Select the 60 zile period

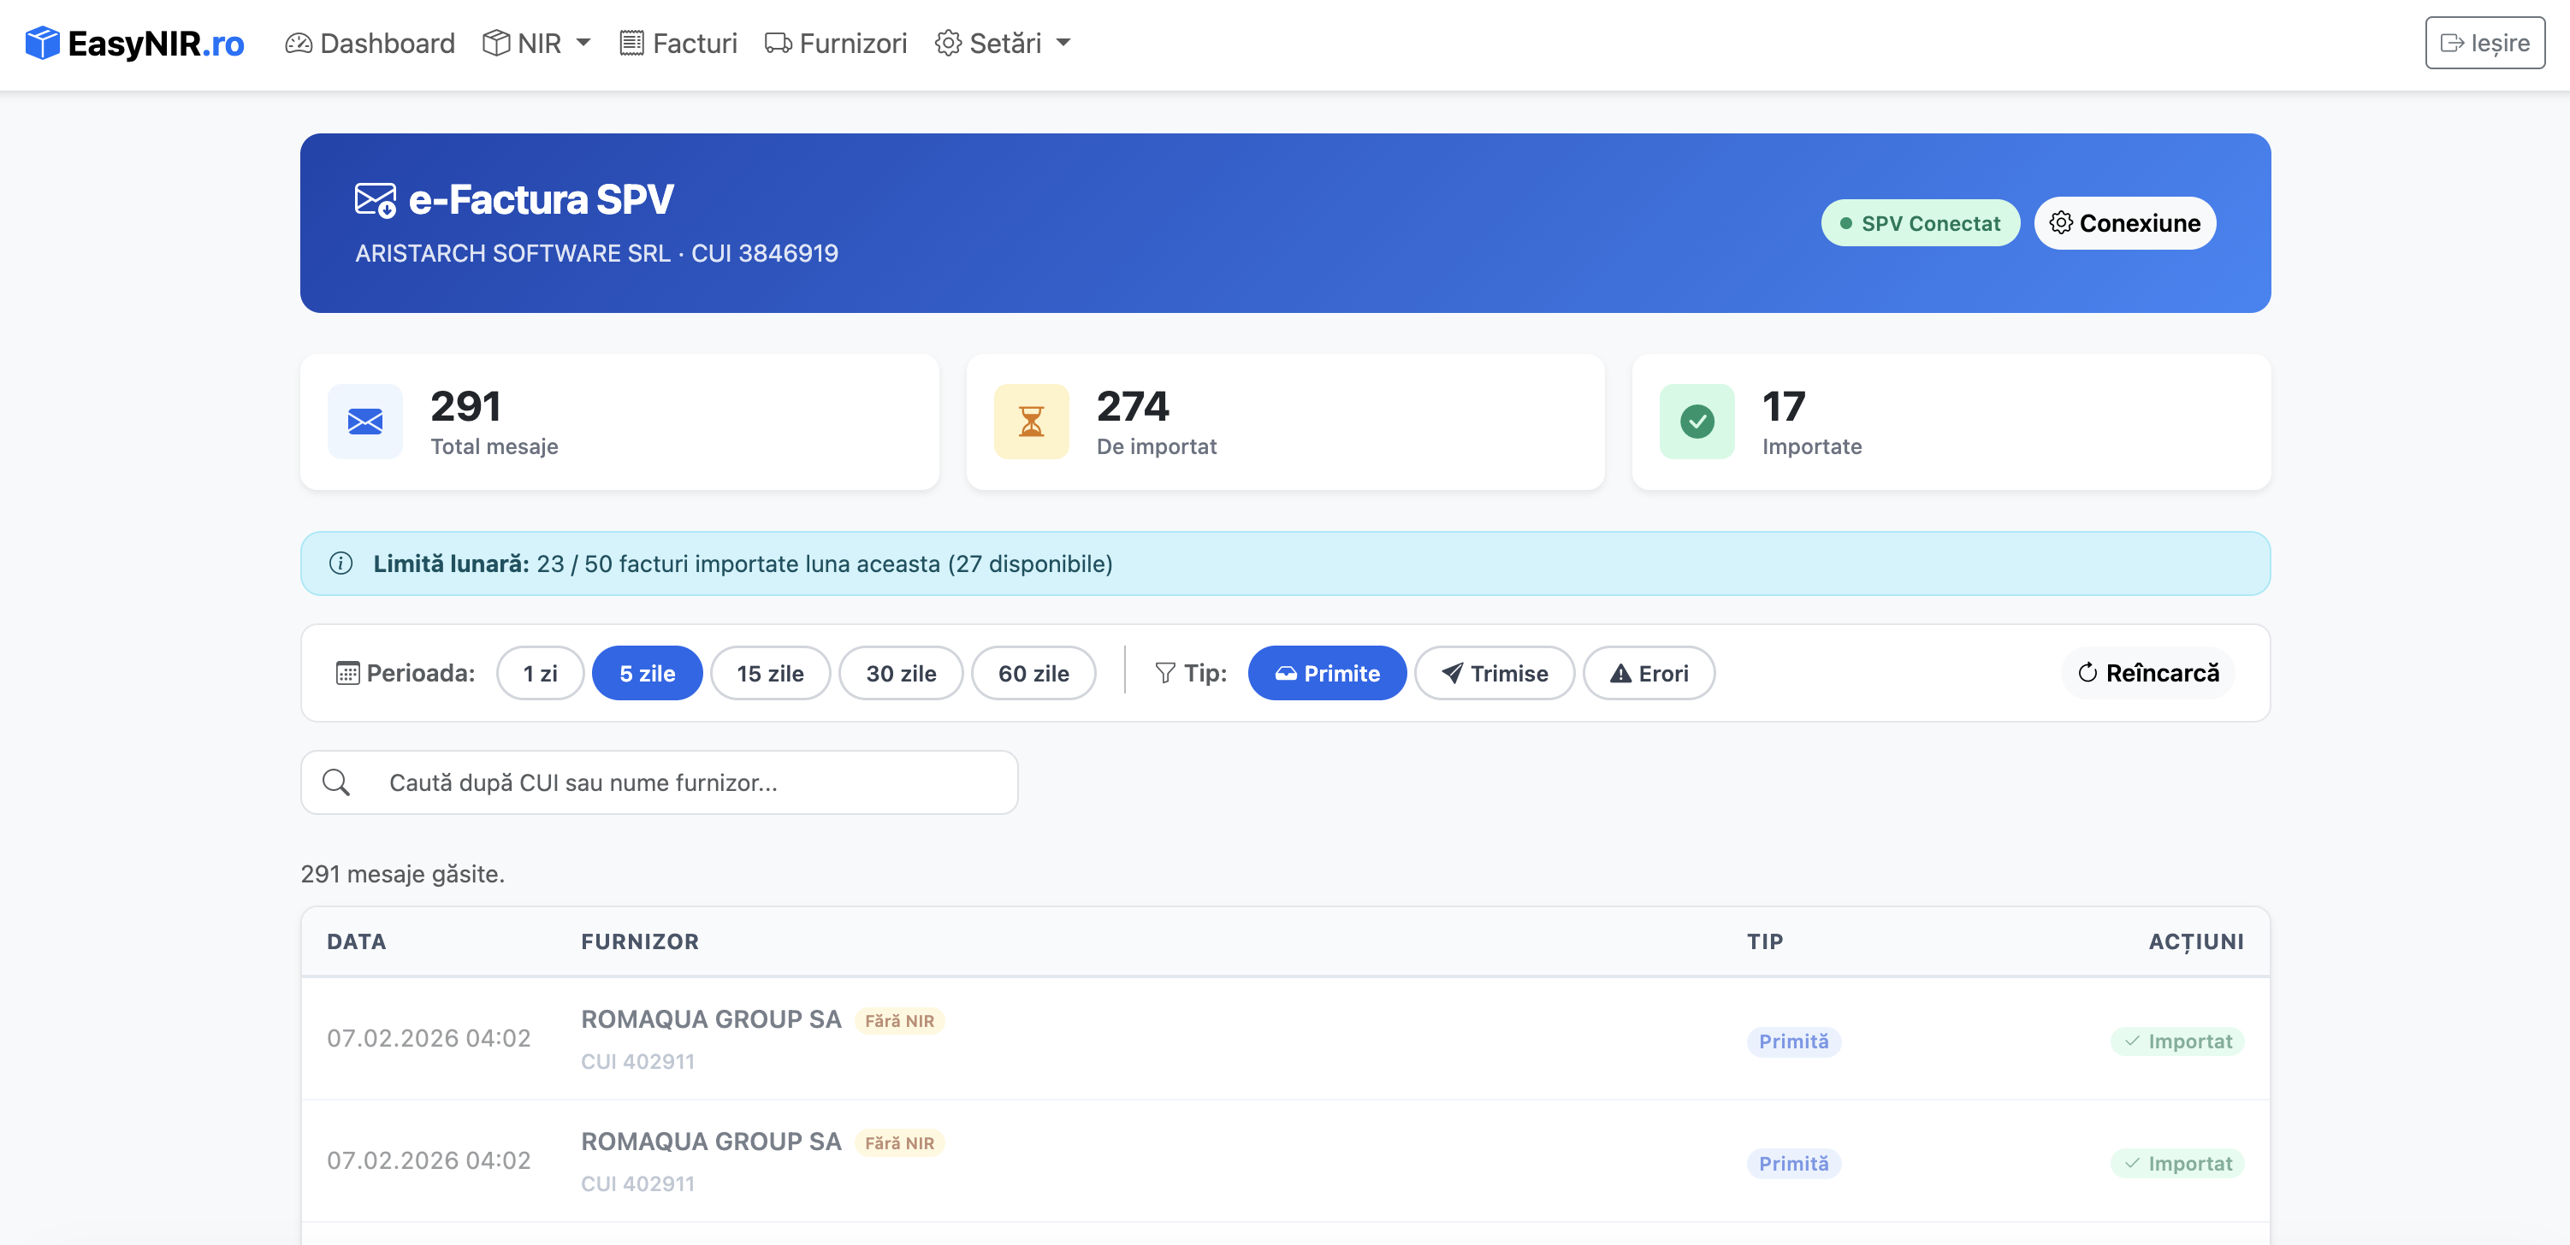tap(1033, 674)
